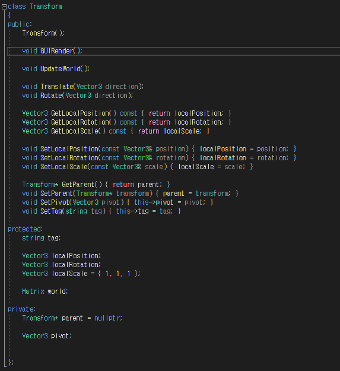Click the SetPivot function name
340x371 pixels.
coord(55,202)
